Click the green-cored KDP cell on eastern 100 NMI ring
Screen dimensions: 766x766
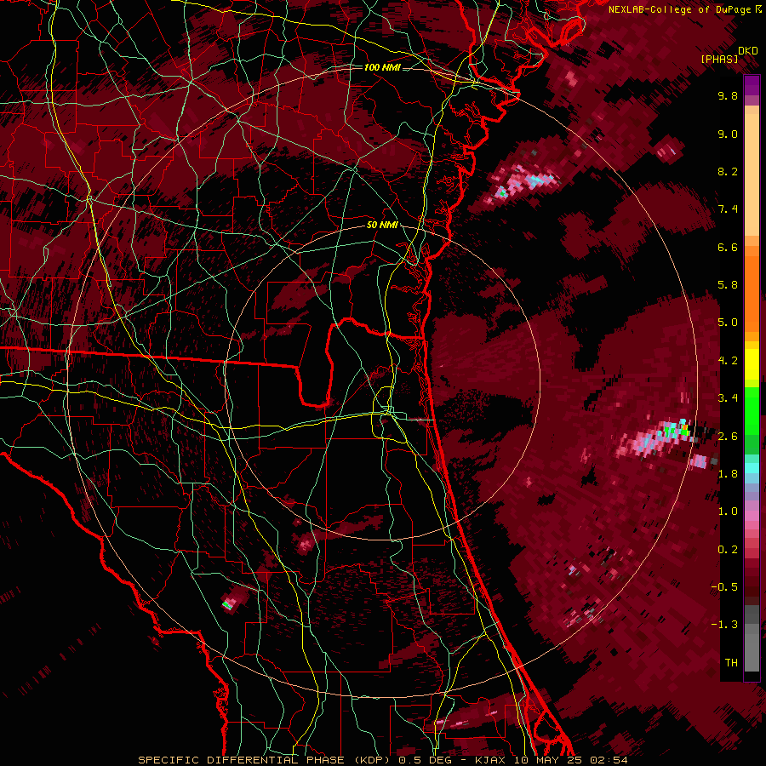coord(677,431)
